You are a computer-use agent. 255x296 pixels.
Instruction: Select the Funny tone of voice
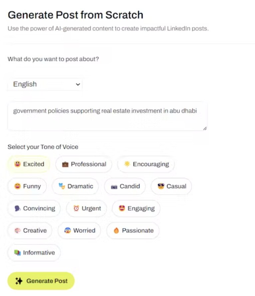(x=27, y=186)
